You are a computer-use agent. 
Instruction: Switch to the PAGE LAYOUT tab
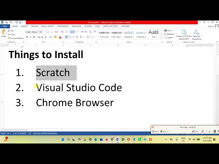click(x=48, y=26)
